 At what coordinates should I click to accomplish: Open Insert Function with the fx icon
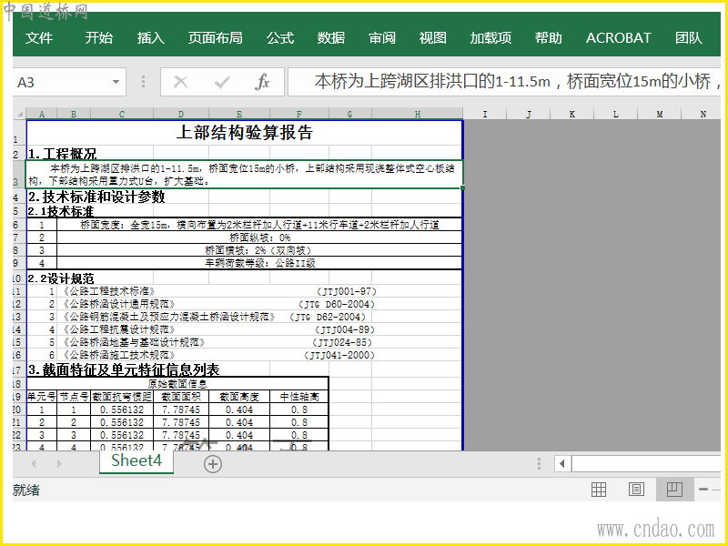[262, 82]
